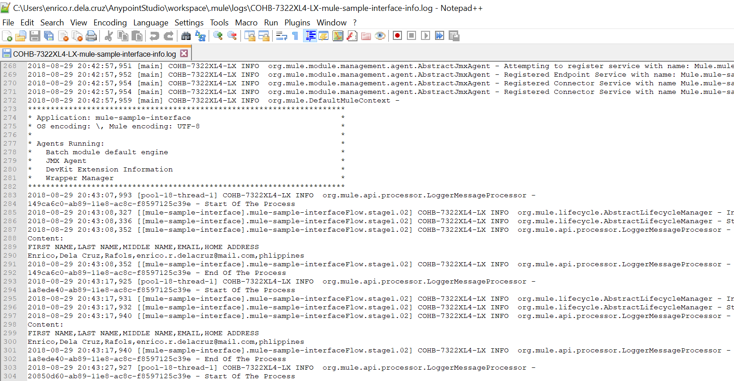Open the Settings menu
734x381 pixels.
189,23
